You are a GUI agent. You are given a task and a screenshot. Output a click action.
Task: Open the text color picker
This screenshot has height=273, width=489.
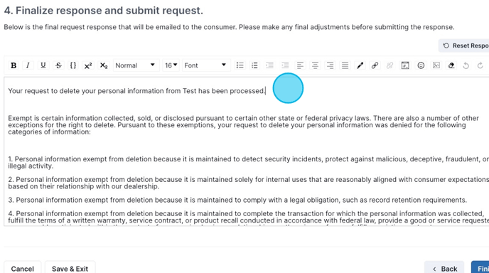tap(360, 65)
